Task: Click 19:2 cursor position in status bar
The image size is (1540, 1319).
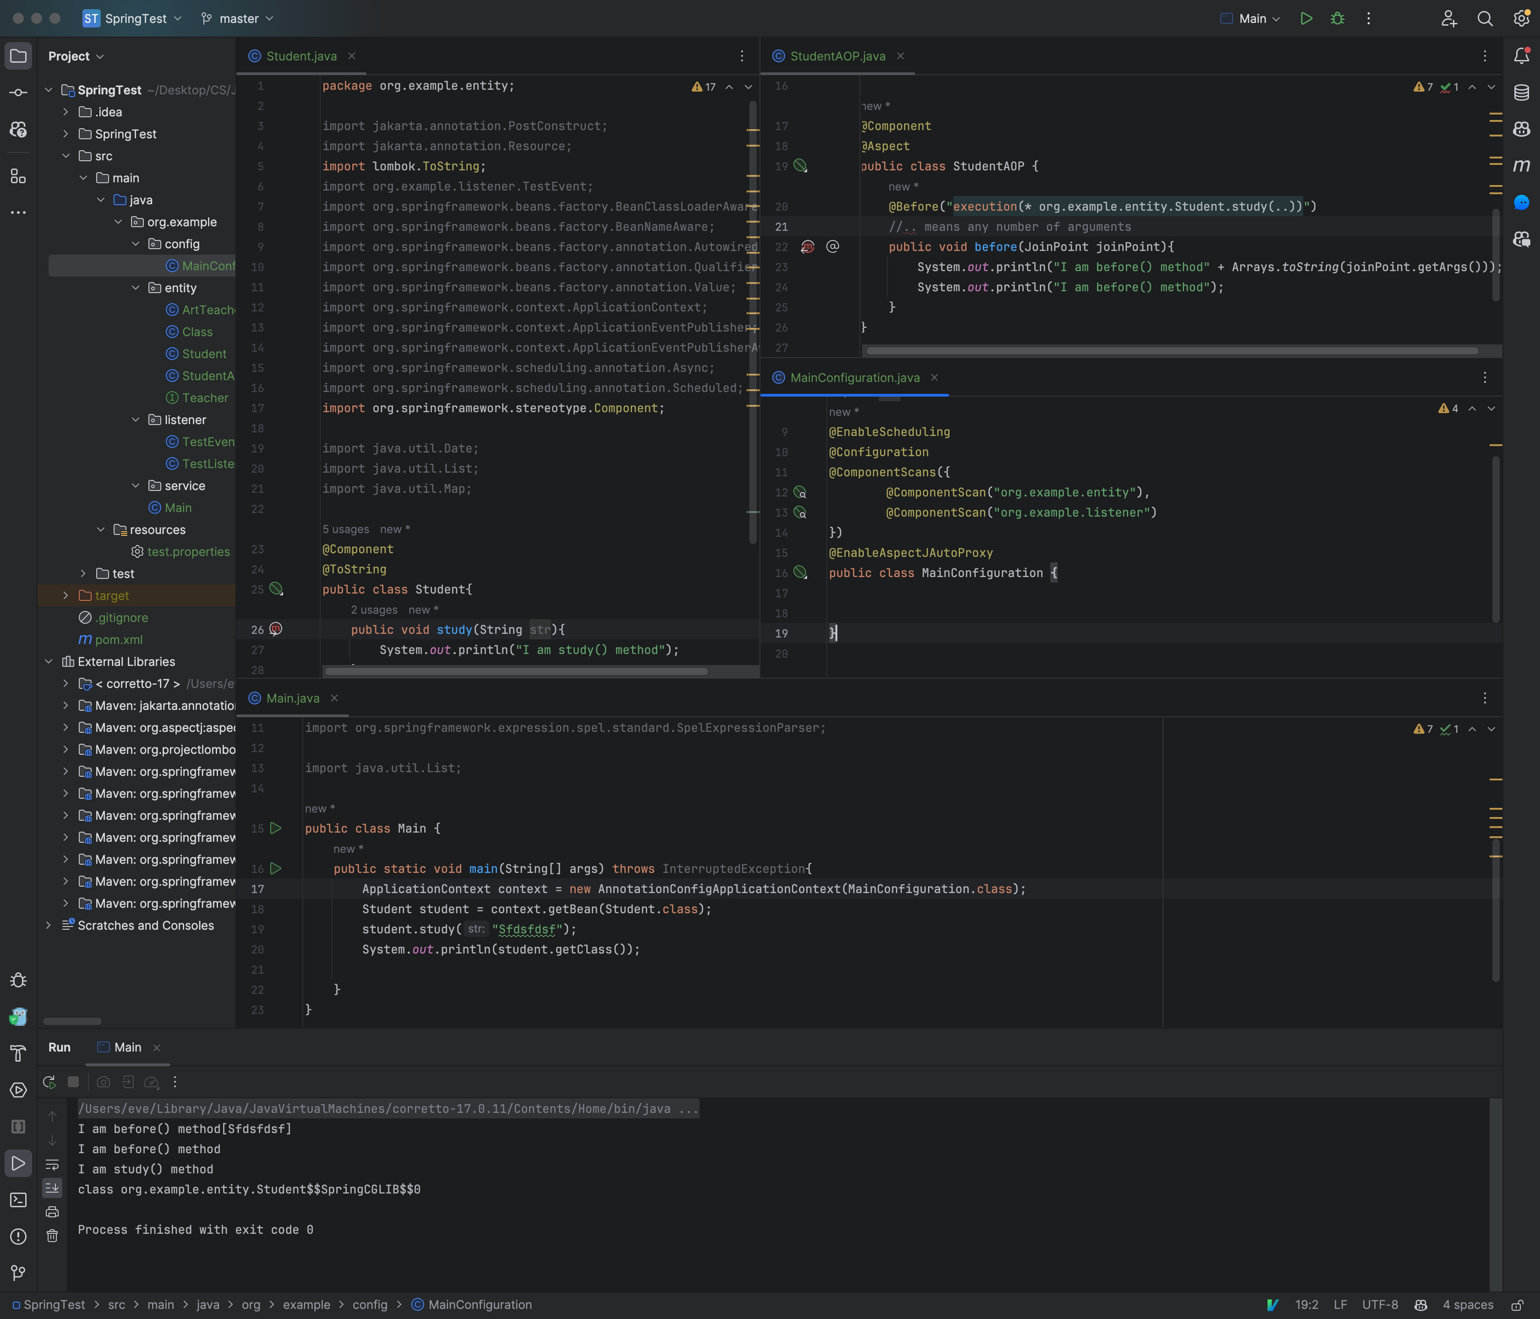Action: (1307, 1305)
